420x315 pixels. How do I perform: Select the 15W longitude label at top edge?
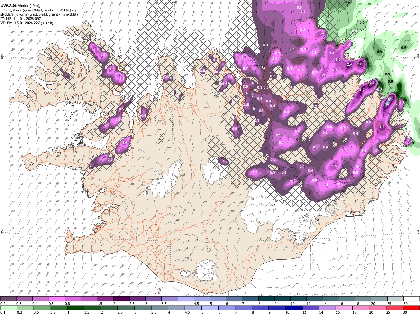click(x=347, y=2)
